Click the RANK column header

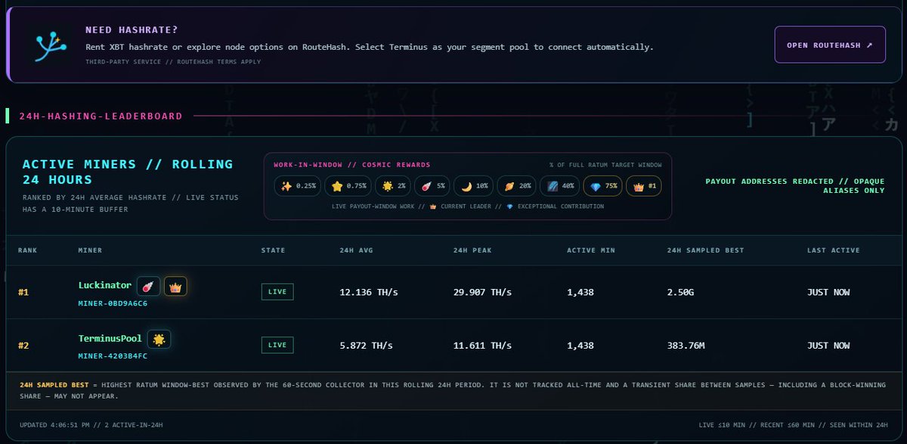coord(28,250)
